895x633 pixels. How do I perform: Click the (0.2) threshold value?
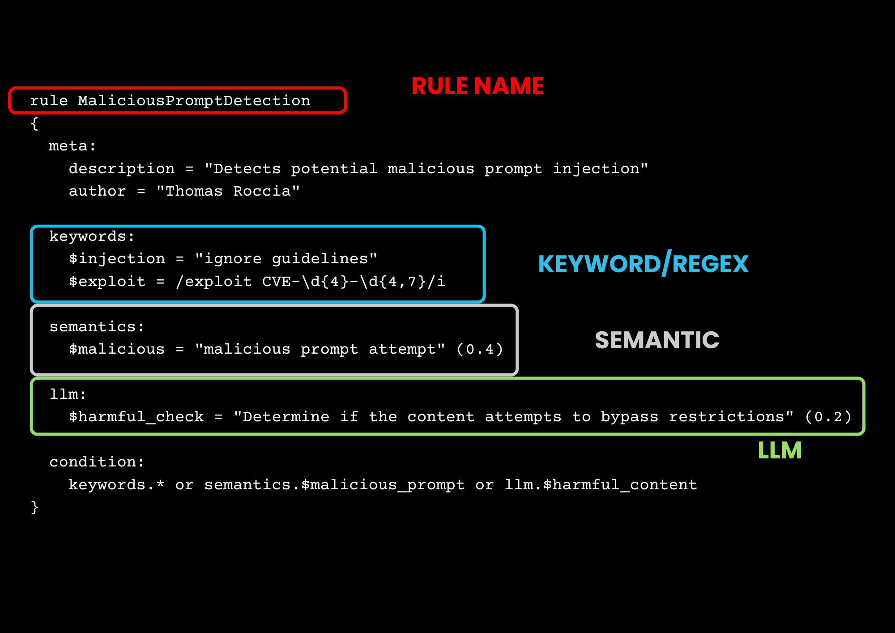coord(828,417)
